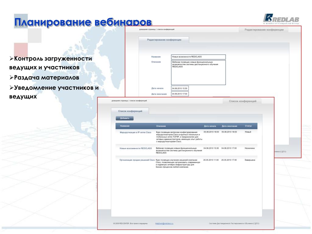
Task: Click the Назначена status cell
Action: point(250,148)
